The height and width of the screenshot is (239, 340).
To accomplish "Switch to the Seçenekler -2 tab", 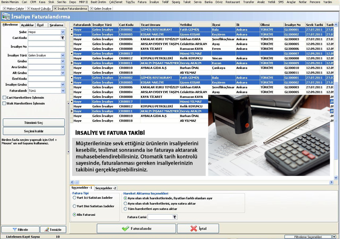I will click(x=106, y=188).
